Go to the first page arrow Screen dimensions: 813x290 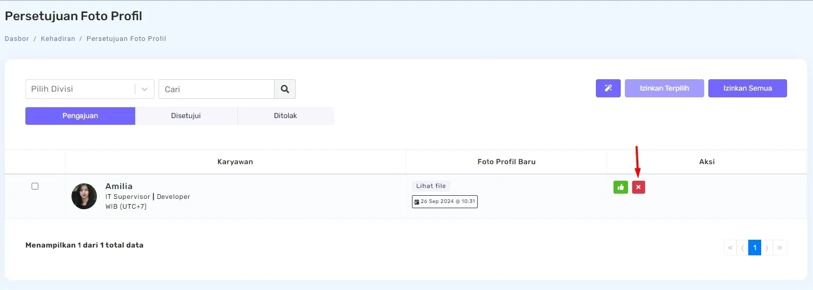(x=730, y=248)
